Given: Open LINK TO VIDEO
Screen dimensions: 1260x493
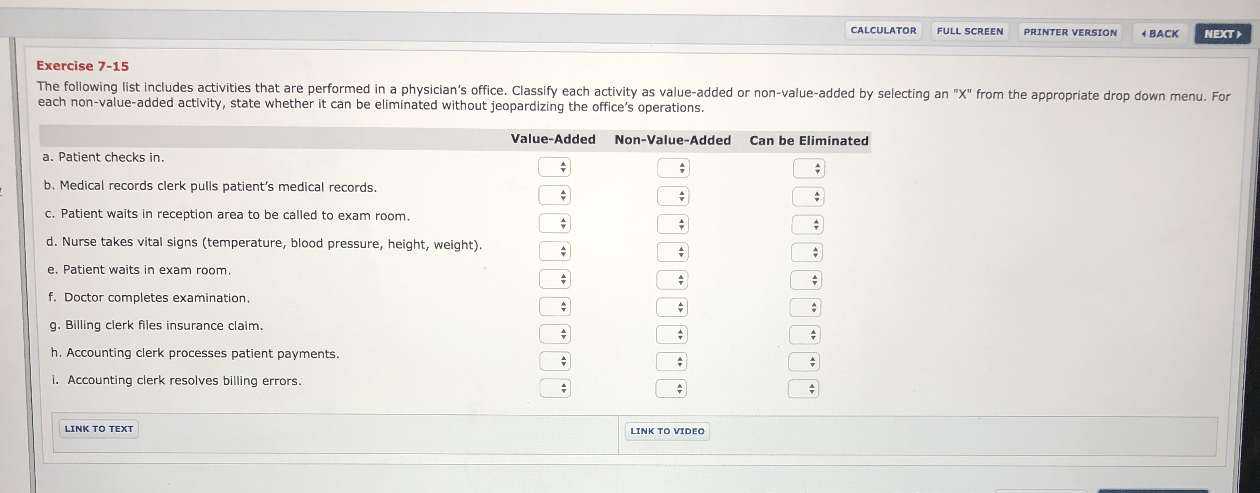Looking at the screenshot, I should 666,431.
